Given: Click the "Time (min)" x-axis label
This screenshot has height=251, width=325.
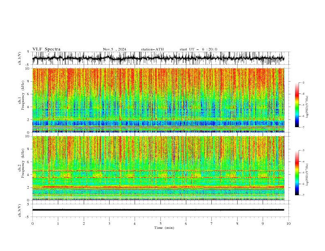Looking at the screenshot, I should [x=164, y=228].
